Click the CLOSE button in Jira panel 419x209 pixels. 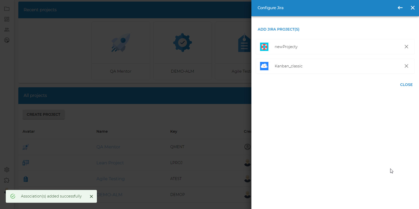tap(406, 85)
